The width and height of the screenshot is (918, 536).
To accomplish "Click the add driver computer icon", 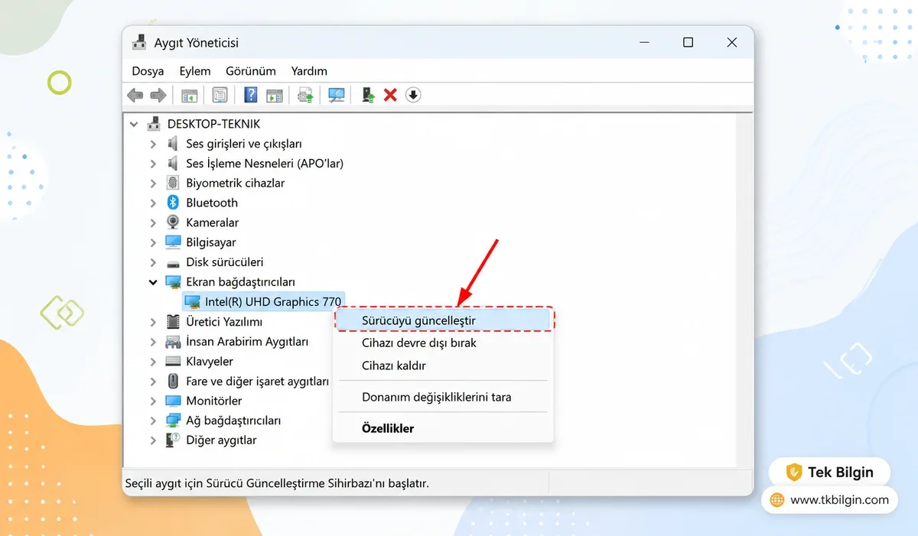I will (368, 95).
